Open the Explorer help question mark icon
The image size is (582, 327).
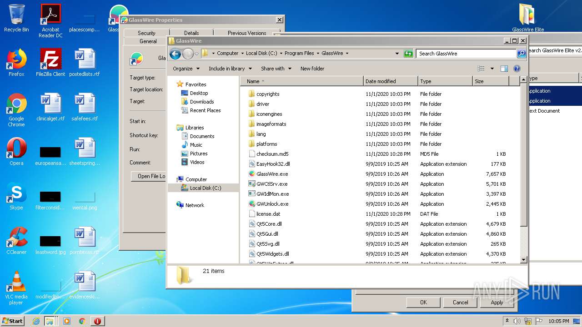517,69
